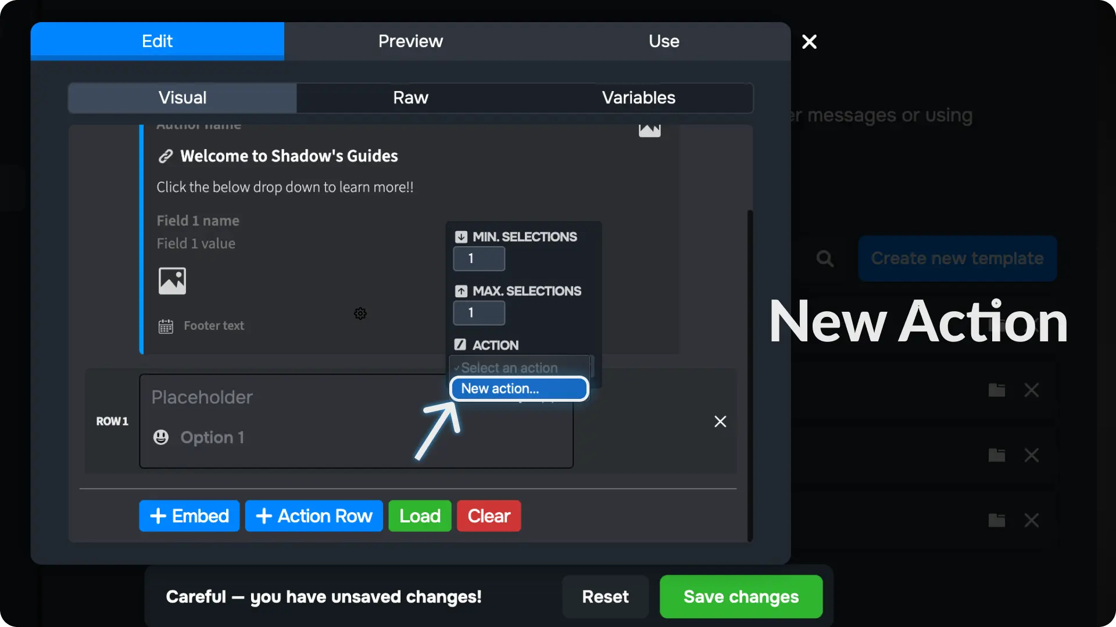This screenshot has height=627, width=1116.
Task: Delete the first background template via X
Action: [1032, 390]
